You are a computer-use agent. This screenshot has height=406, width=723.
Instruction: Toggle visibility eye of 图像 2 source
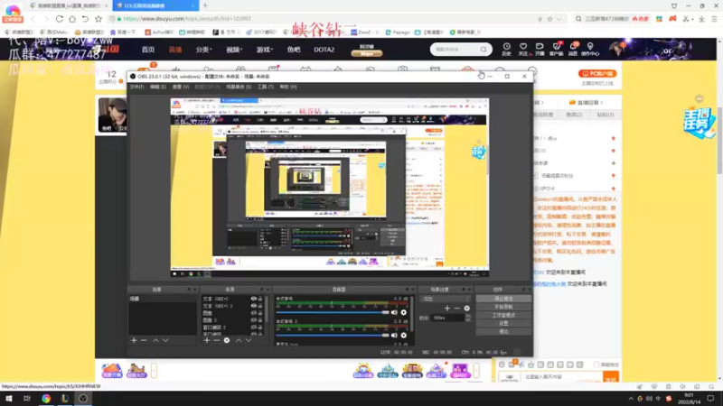[253, 320]
